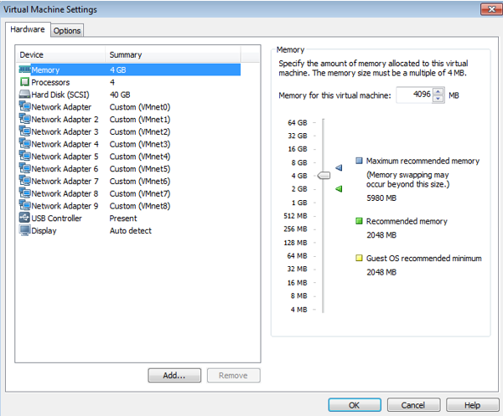Click the Network Adapter 9 icon
The image size is (503, 416).
tap(23, 206)
